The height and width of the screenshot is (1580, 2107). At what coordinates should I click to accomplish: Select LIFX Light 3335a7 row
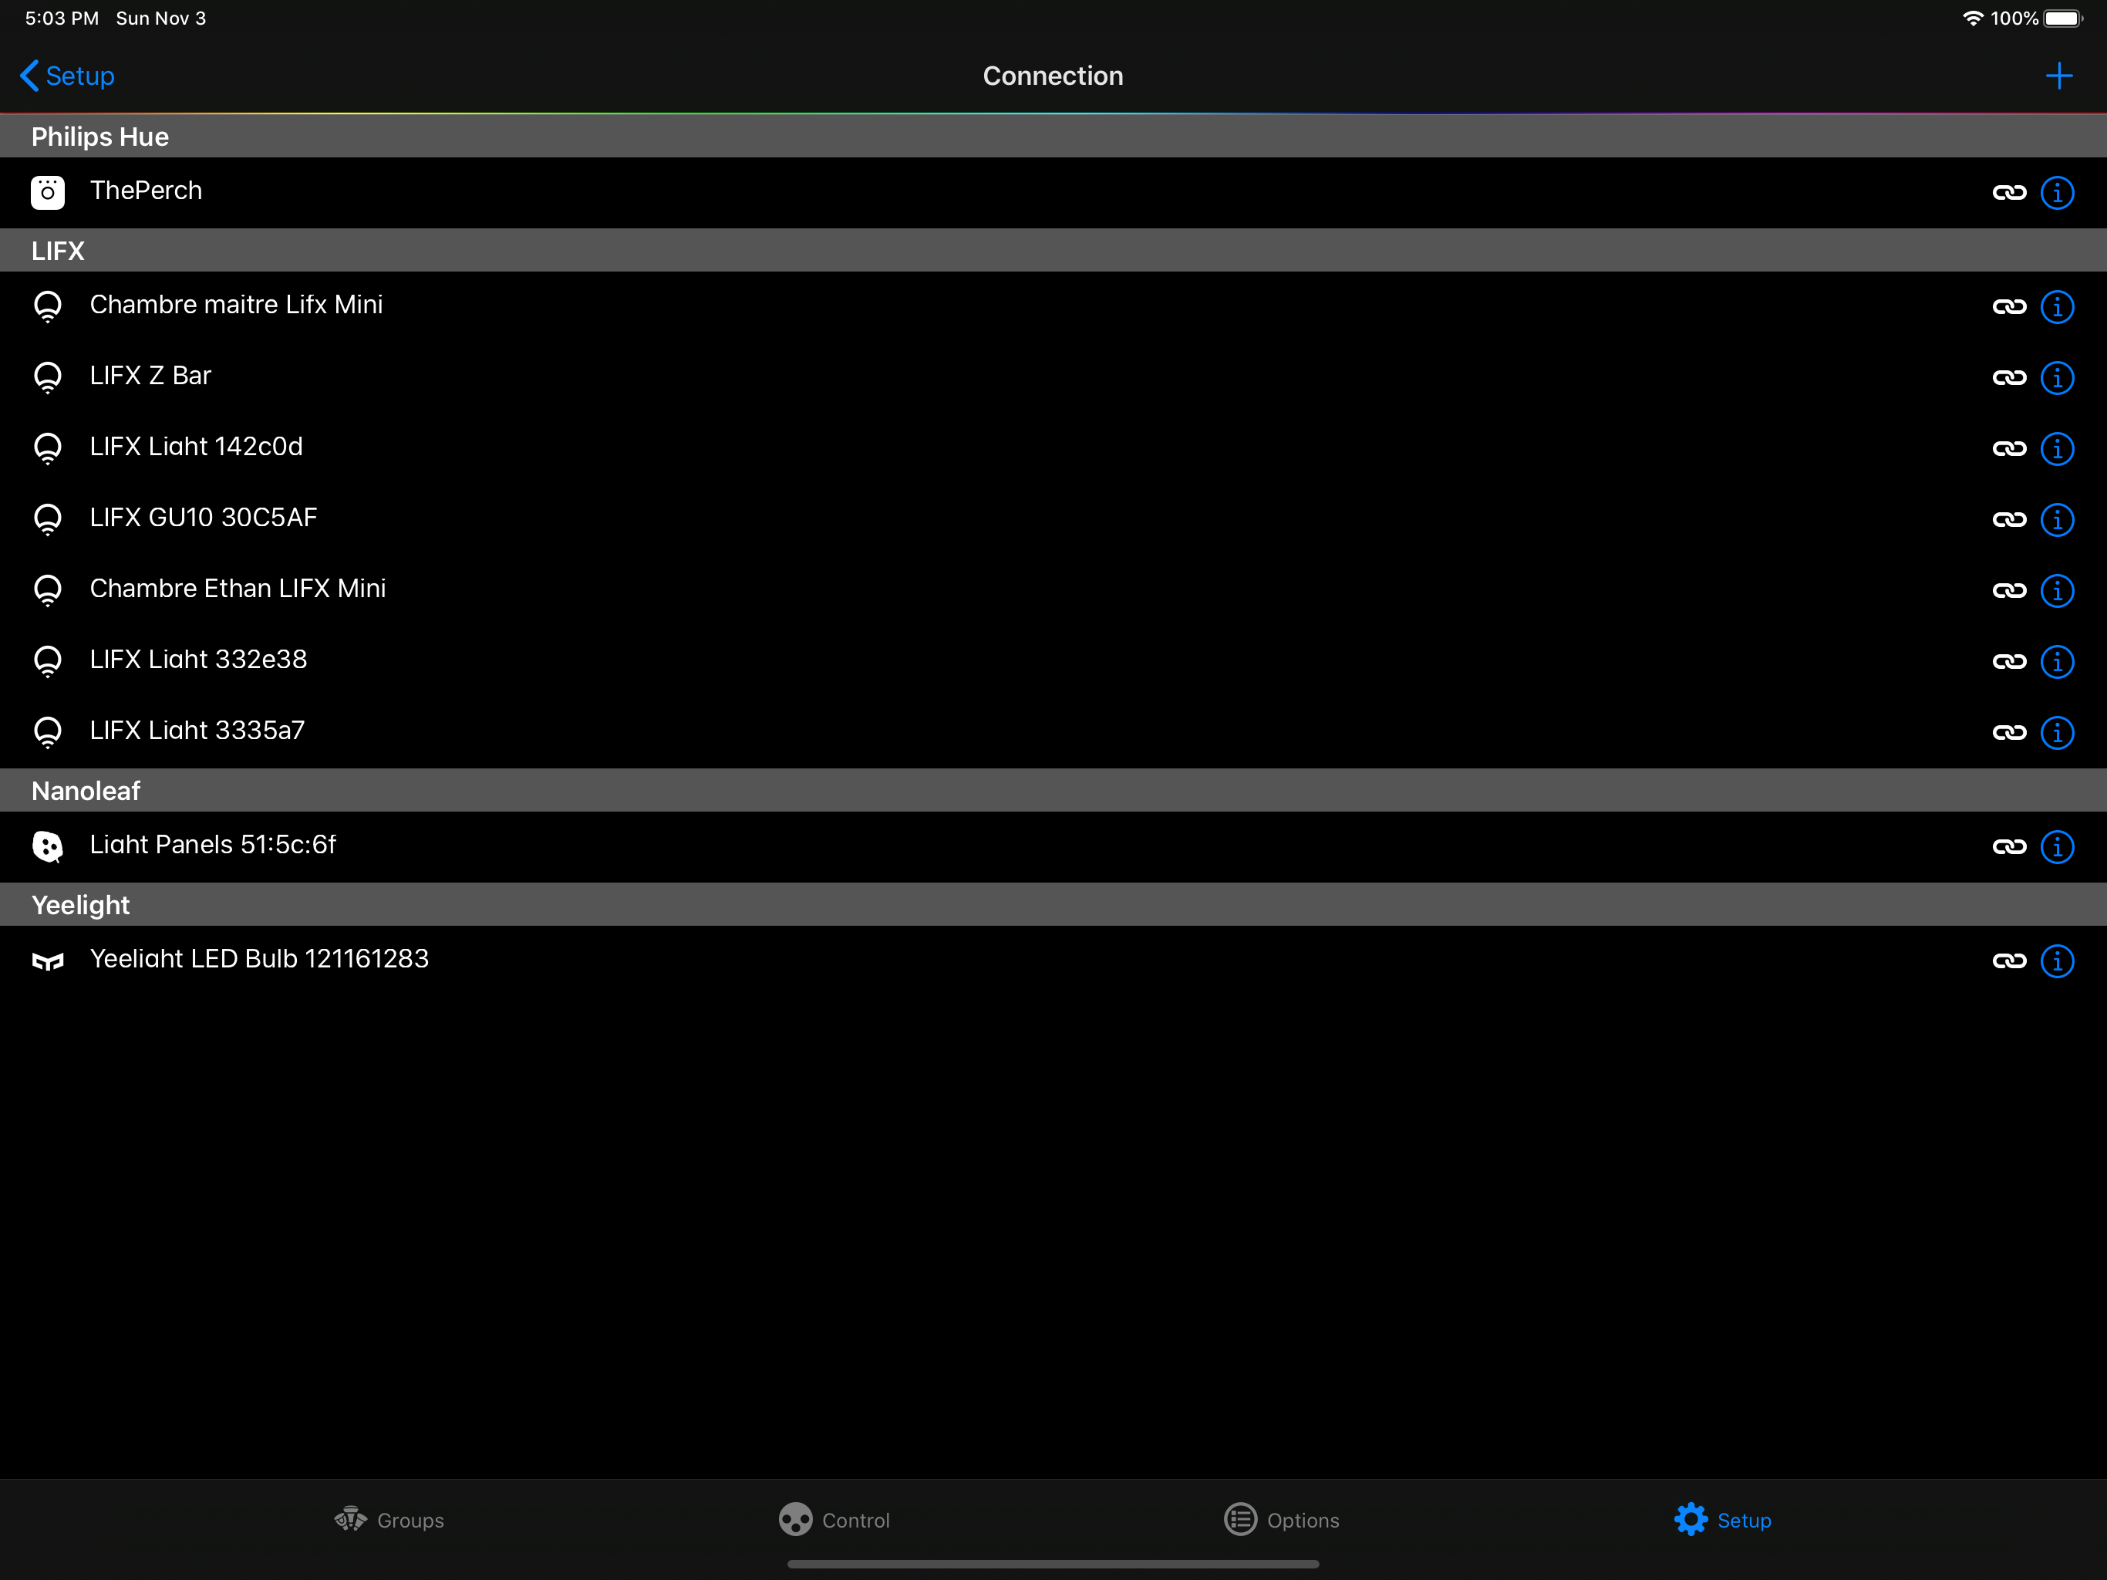tap(1053, 733)
